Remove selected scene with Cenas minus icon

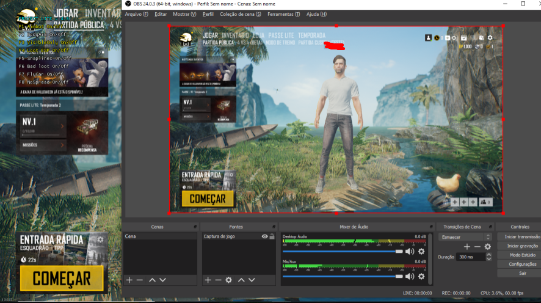point(140,280)
